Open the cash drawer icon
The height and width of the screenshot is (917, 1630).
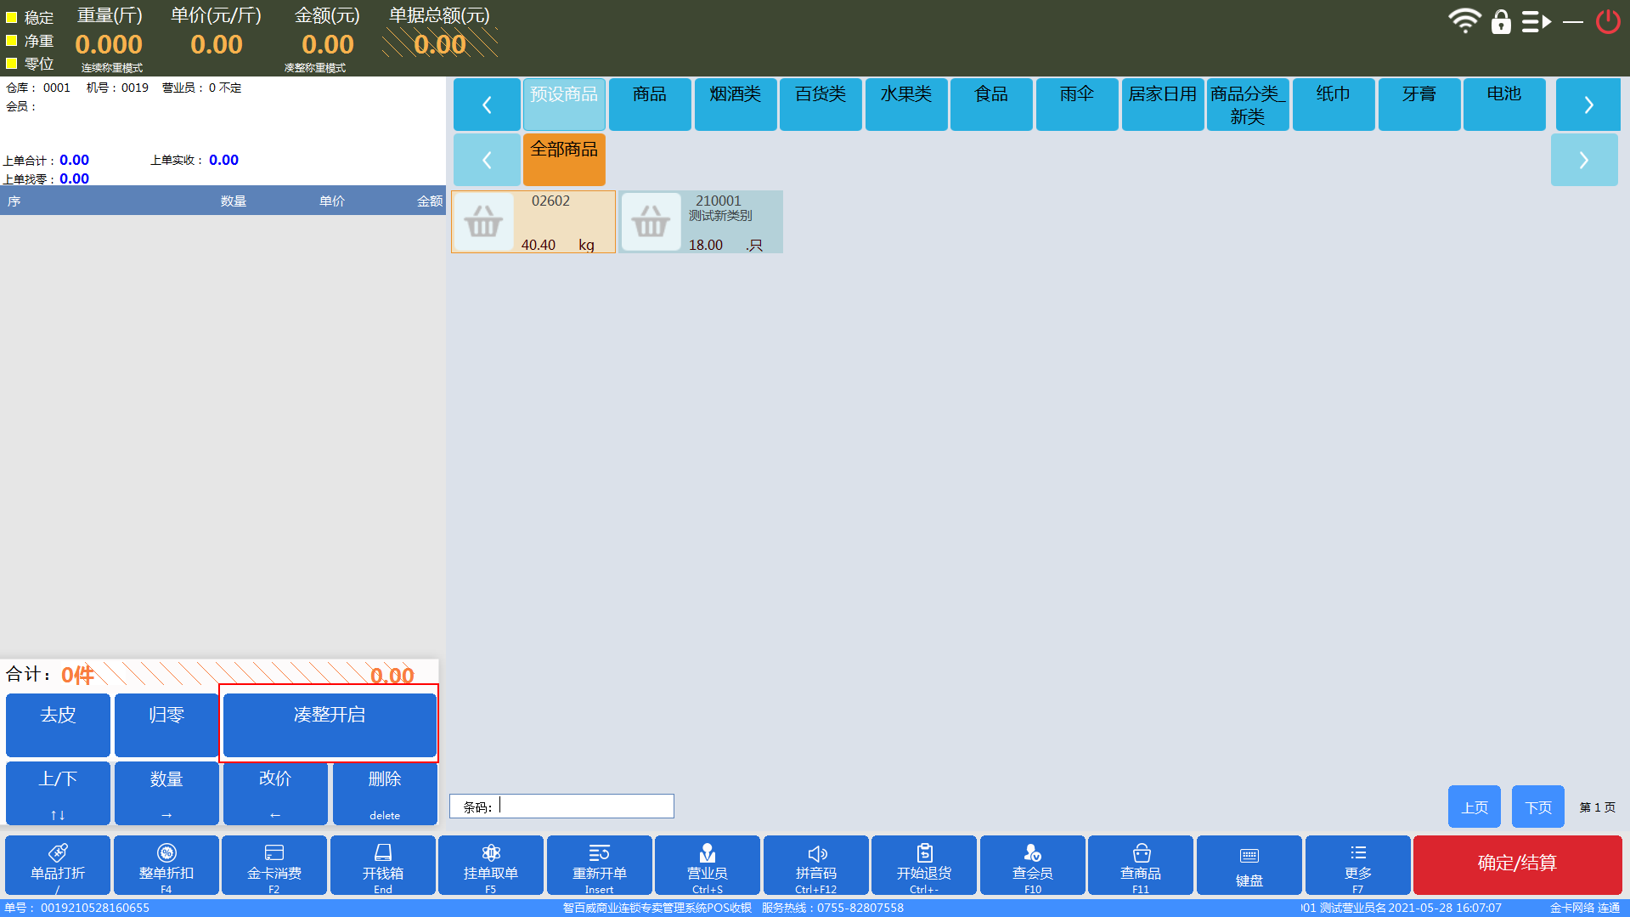point(383,852)
